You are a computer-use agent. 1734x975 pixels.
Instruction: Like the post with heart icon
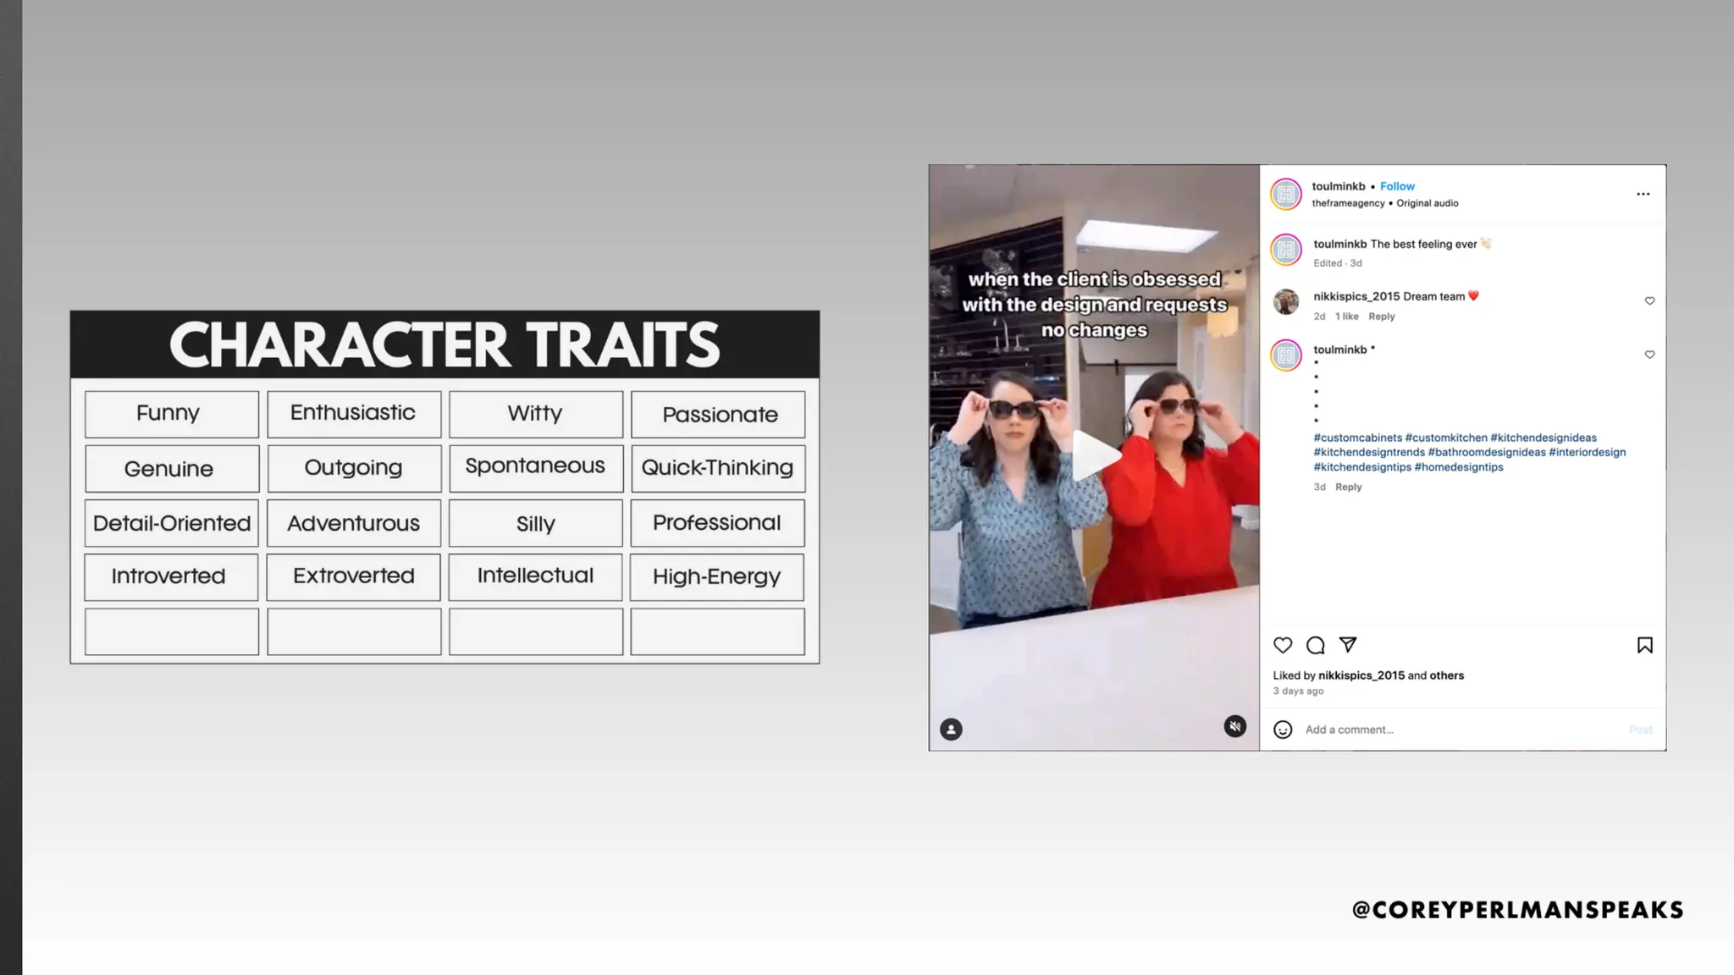click(x=1283, y=645)
